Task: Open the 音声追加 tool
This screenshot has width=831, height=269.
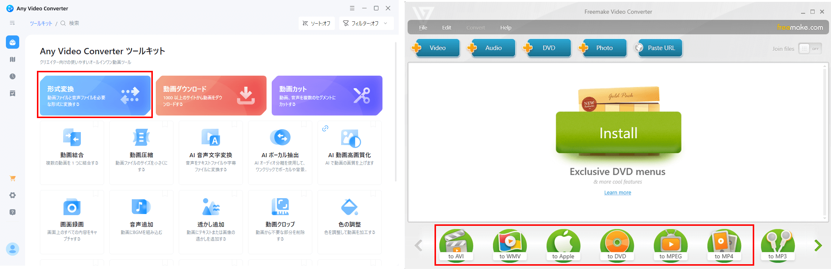Action: (x=141, y=222)
